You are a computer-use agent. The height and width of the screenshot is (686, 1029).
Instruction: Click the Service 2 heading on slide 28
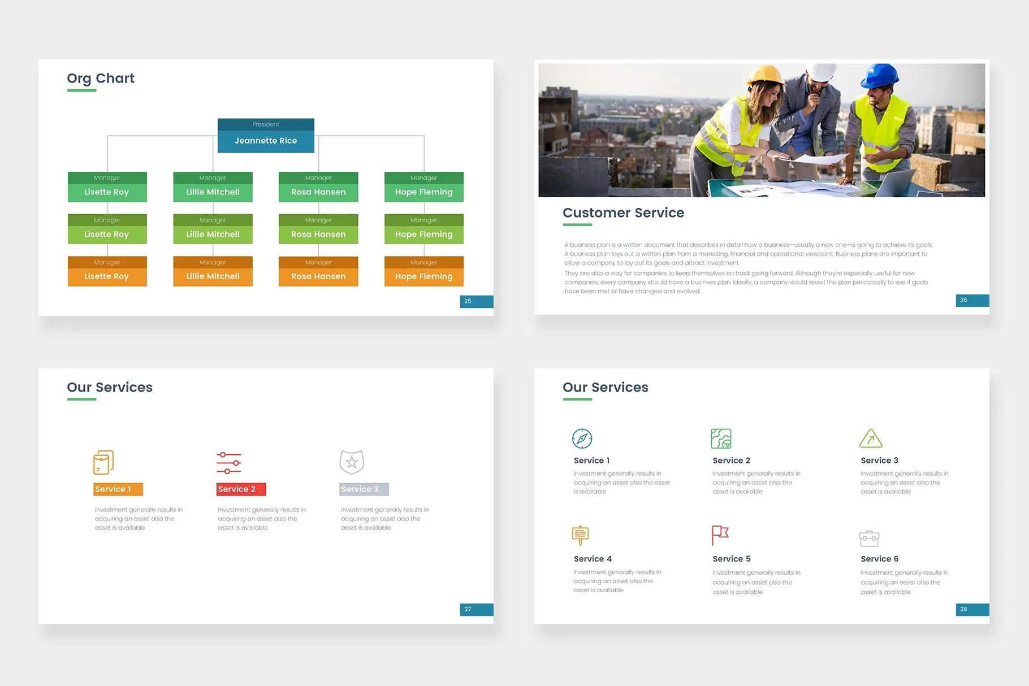(x=732, y=461)
